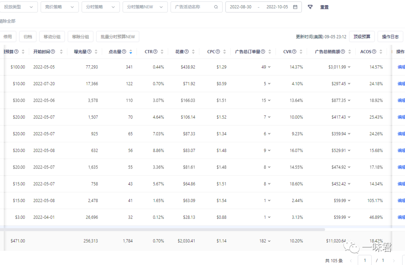Viewport: 405px width, 265px height.
Task: Open the 分时策略NEW dropdown
Action: pos(145,7)
